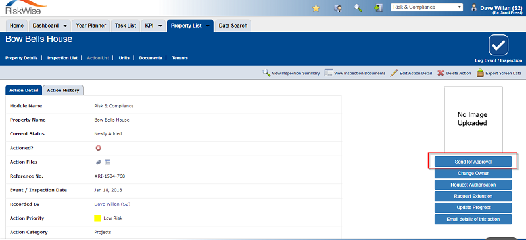Click the Update Progress button
Screen dimensions: 526x240
pyautogui.click(x=473, y=207)
